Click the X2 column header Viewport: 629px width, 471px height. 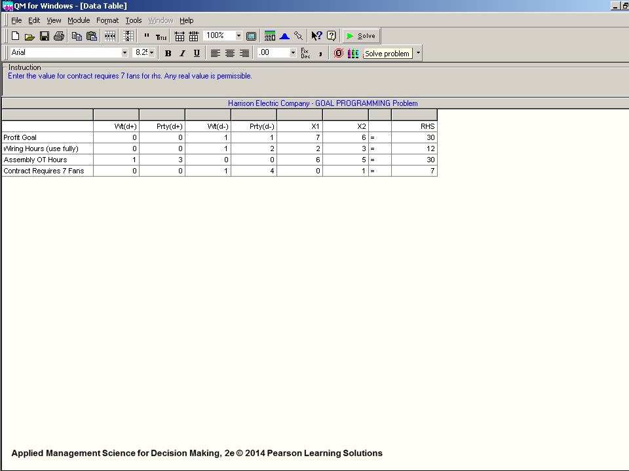(x=345, y=126)
